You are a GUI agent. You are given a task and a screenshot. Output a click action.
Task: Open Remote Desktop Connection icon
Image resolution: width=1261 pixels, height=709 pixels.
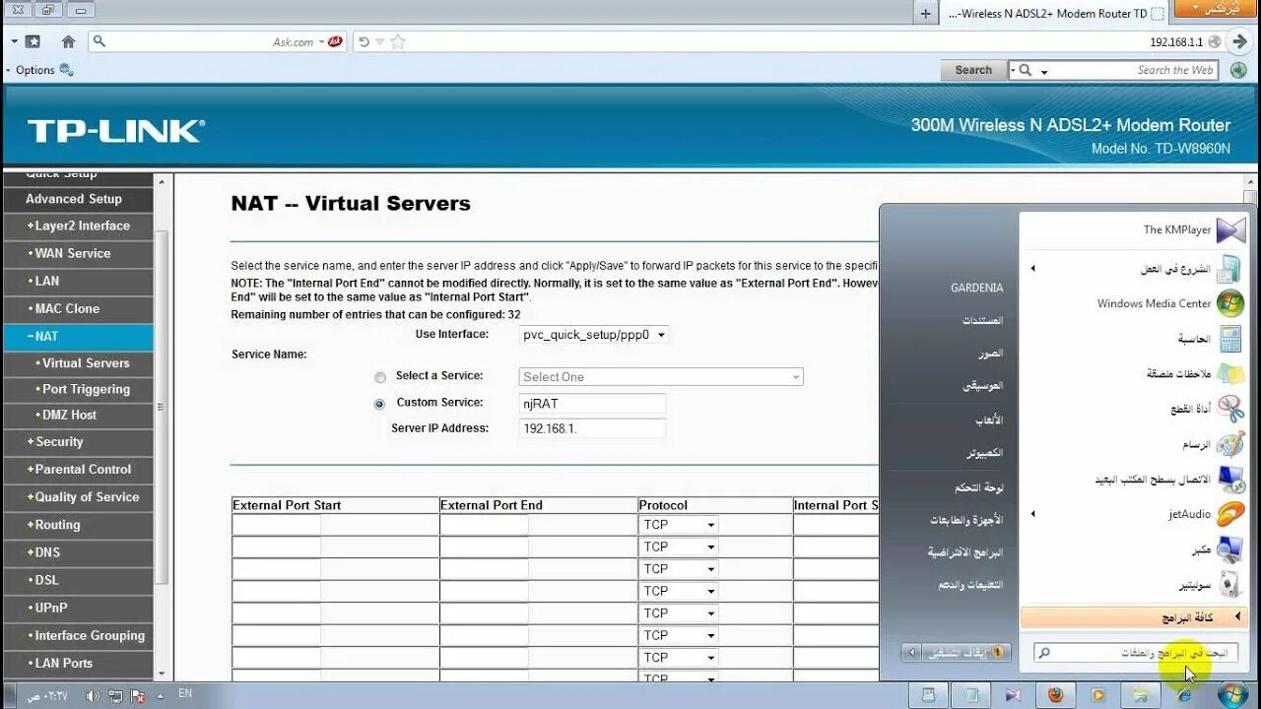(1230, 479)
